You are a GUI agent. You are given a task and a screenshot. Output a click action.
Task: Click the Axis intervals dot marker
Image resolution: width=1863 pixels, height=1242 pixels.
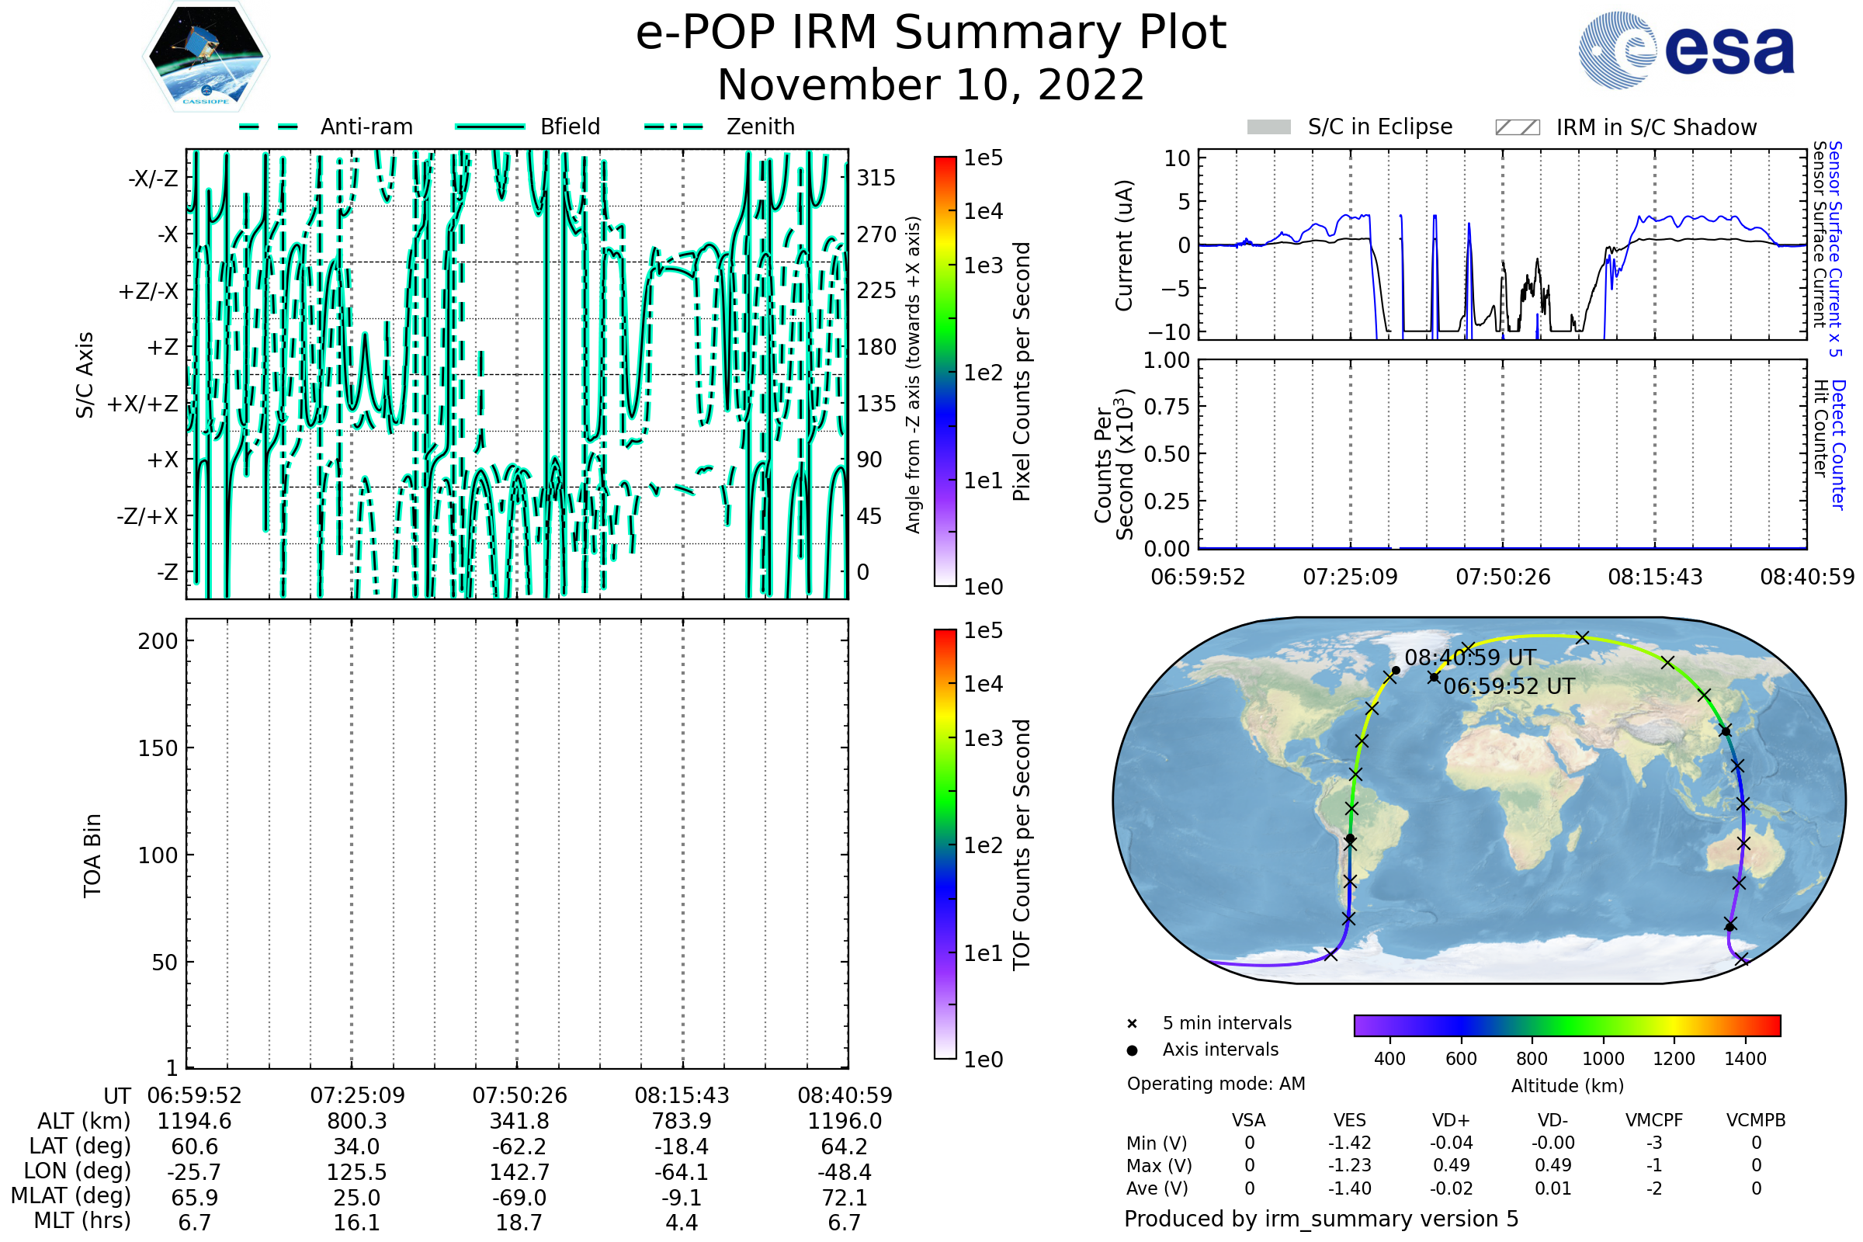tap(1132, 1050)
